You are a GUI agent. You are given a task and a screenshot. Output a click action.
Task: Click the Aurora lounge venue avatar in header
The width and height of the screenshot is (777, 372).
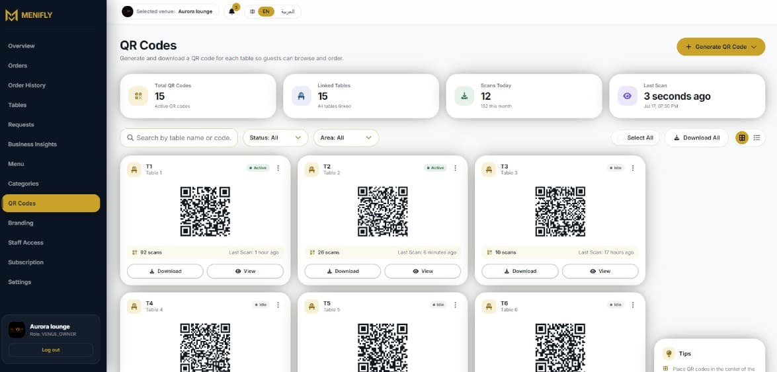[128, 11]
